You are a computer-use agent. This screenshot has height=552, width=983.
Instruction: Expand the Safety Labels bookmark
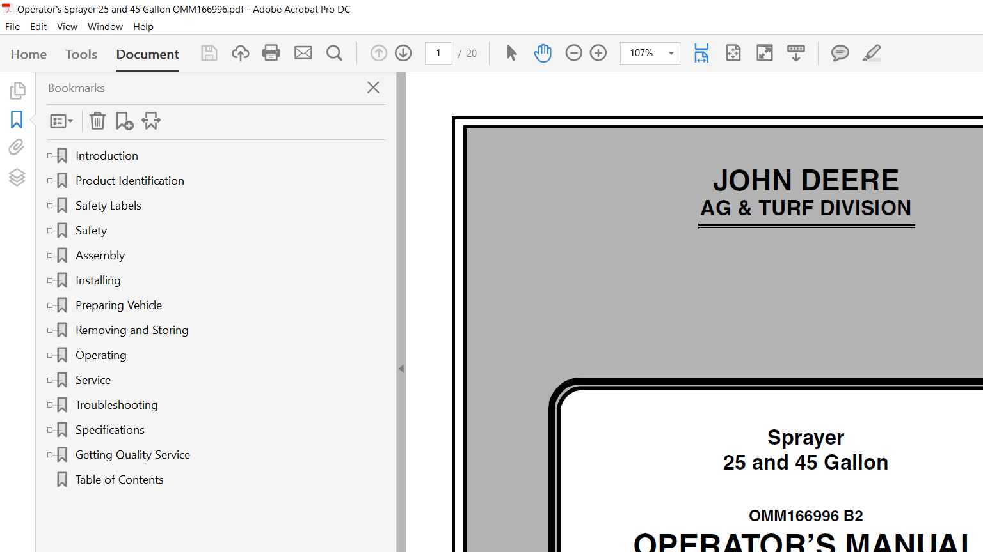[x=50, y=206]
